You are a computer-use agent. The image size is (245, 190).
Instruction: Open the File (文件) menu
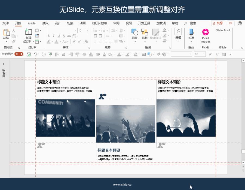[x=5, y=23]
